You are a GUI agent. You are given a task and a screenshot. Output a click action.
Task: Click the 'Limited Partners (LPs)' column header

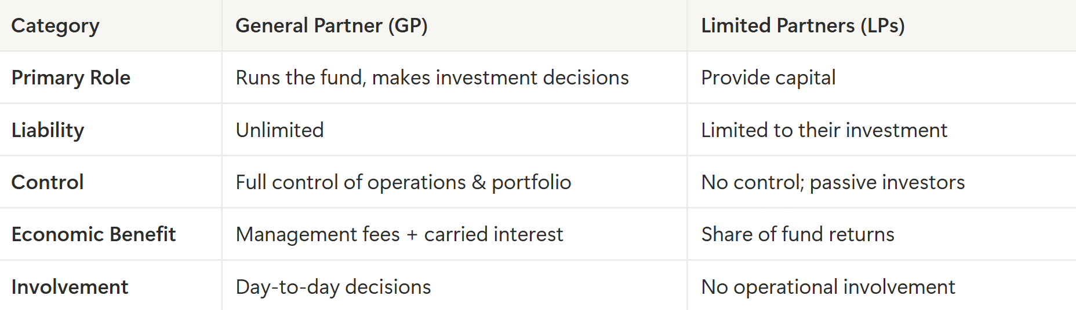coord(803,26)
